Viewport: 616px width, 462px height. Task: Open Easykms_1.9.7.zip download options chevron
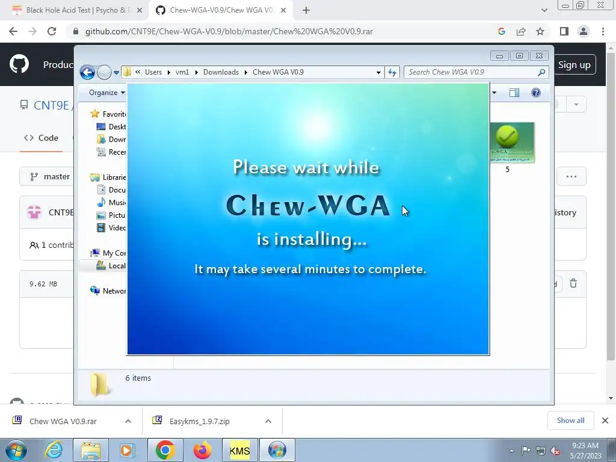[268, 421]
